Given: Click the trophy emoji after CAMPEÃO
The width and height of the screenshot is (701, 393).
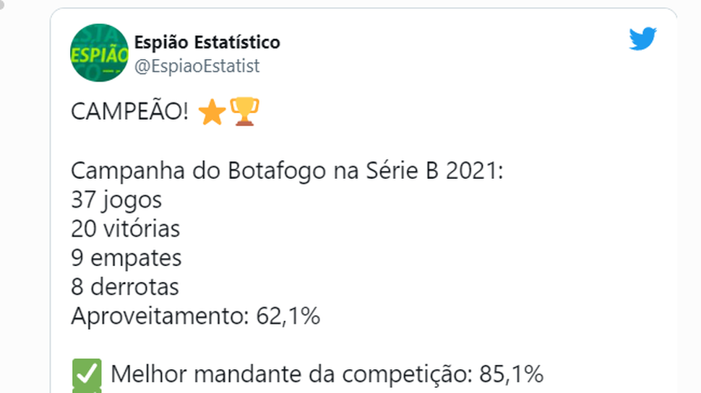Looking at the screenshot, I should [244, 112].
